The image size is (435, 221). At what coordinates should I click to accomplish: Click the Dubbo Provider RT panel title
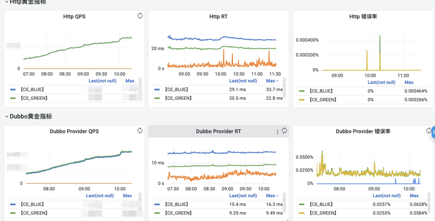[219, 131]
